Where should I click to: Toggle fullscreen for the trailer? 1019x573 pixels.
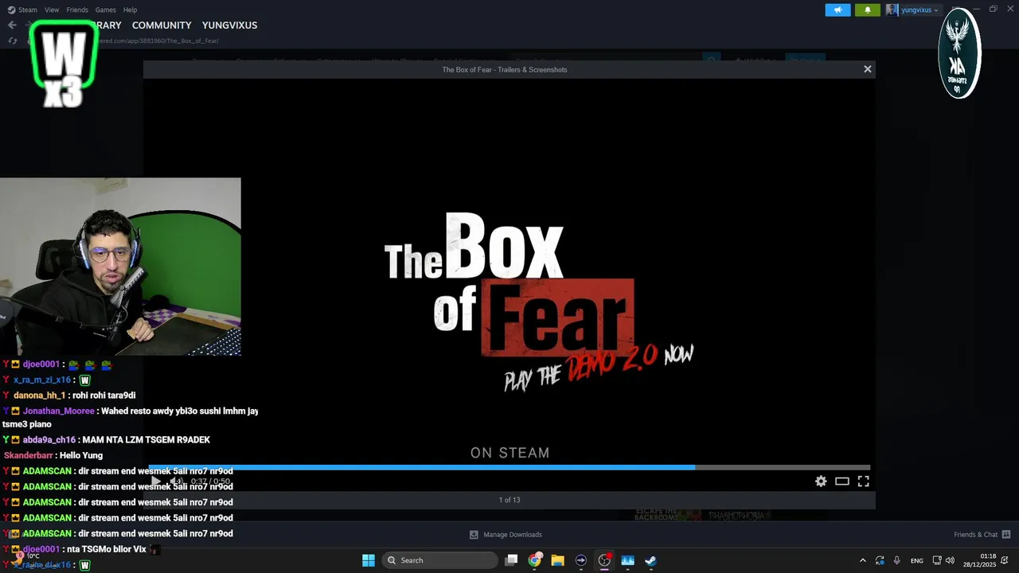[x=863, y=481]
